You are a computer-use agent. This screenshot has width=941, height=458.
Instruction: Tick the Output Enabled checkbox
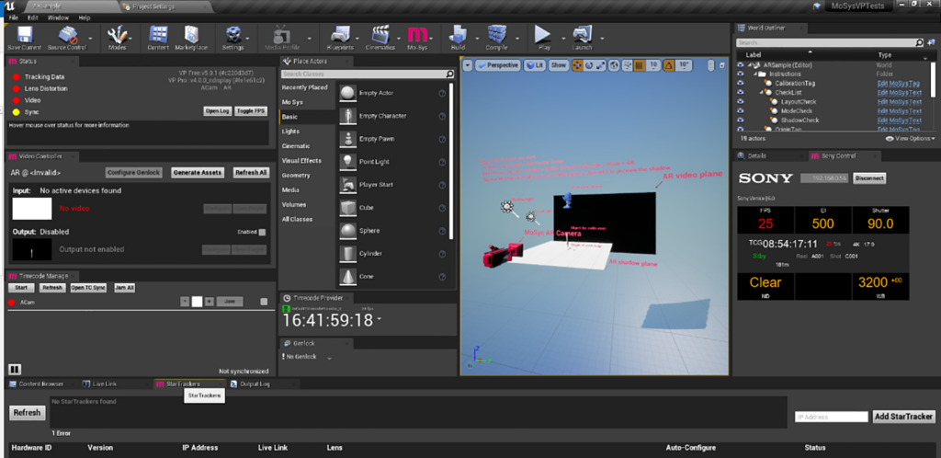click(262, 232)
